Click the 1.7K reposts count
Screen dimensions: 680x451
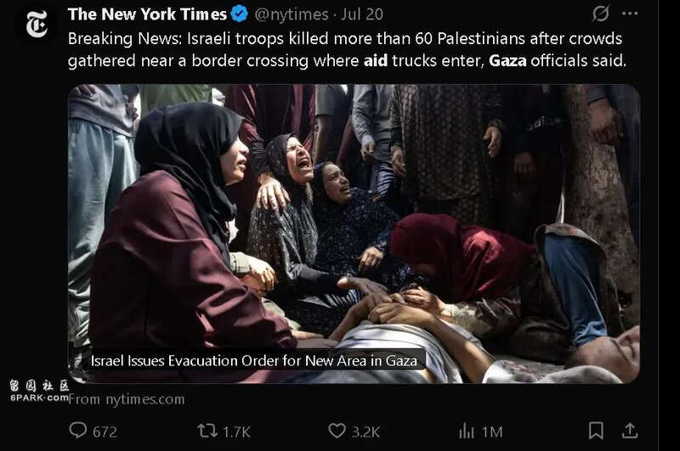236,432
